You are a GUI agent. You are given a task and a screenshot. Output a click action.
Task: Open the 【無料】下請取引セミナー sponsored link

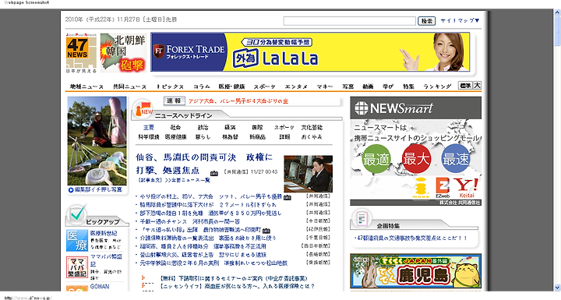(x=234, y=278)
